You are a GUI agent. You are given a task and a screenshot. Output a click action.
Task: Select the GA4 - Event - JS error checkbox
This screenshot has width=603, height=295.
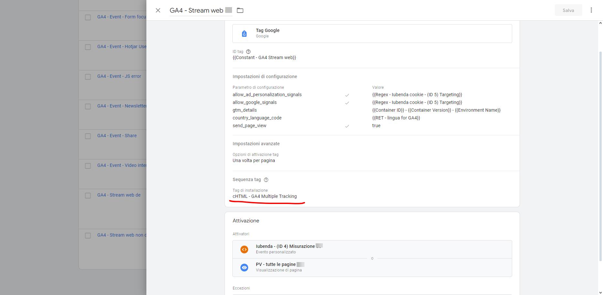88,77
